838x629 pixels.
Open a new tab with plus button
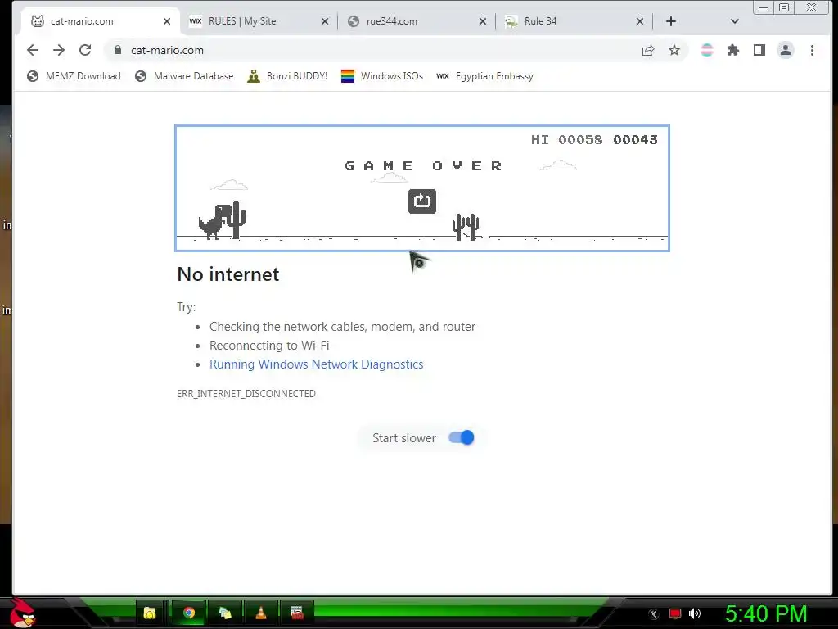(671, 21)
